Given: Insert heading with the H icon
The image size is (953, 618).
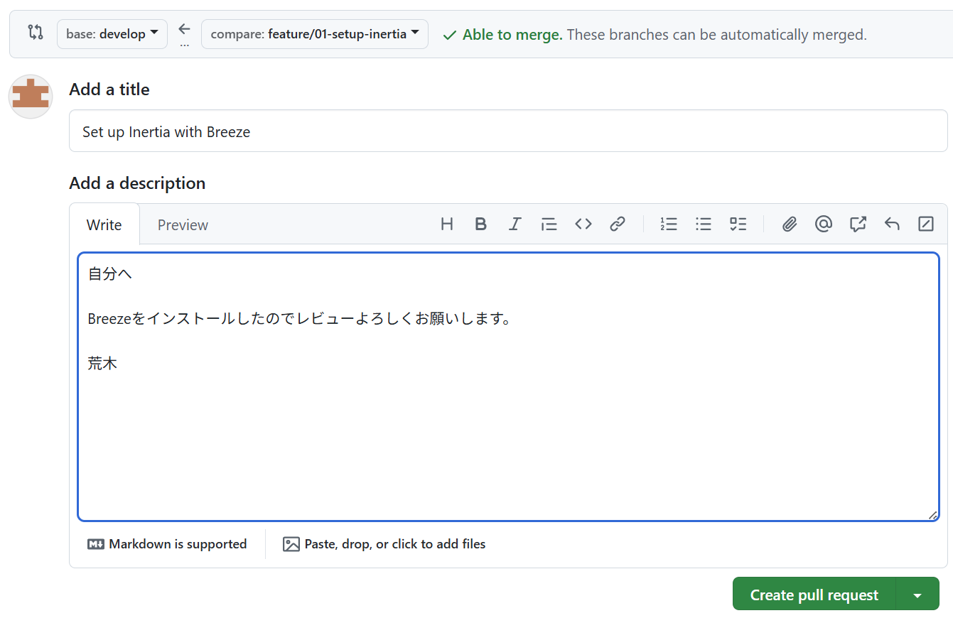Looking at the screenshot, I should (447, 224).
